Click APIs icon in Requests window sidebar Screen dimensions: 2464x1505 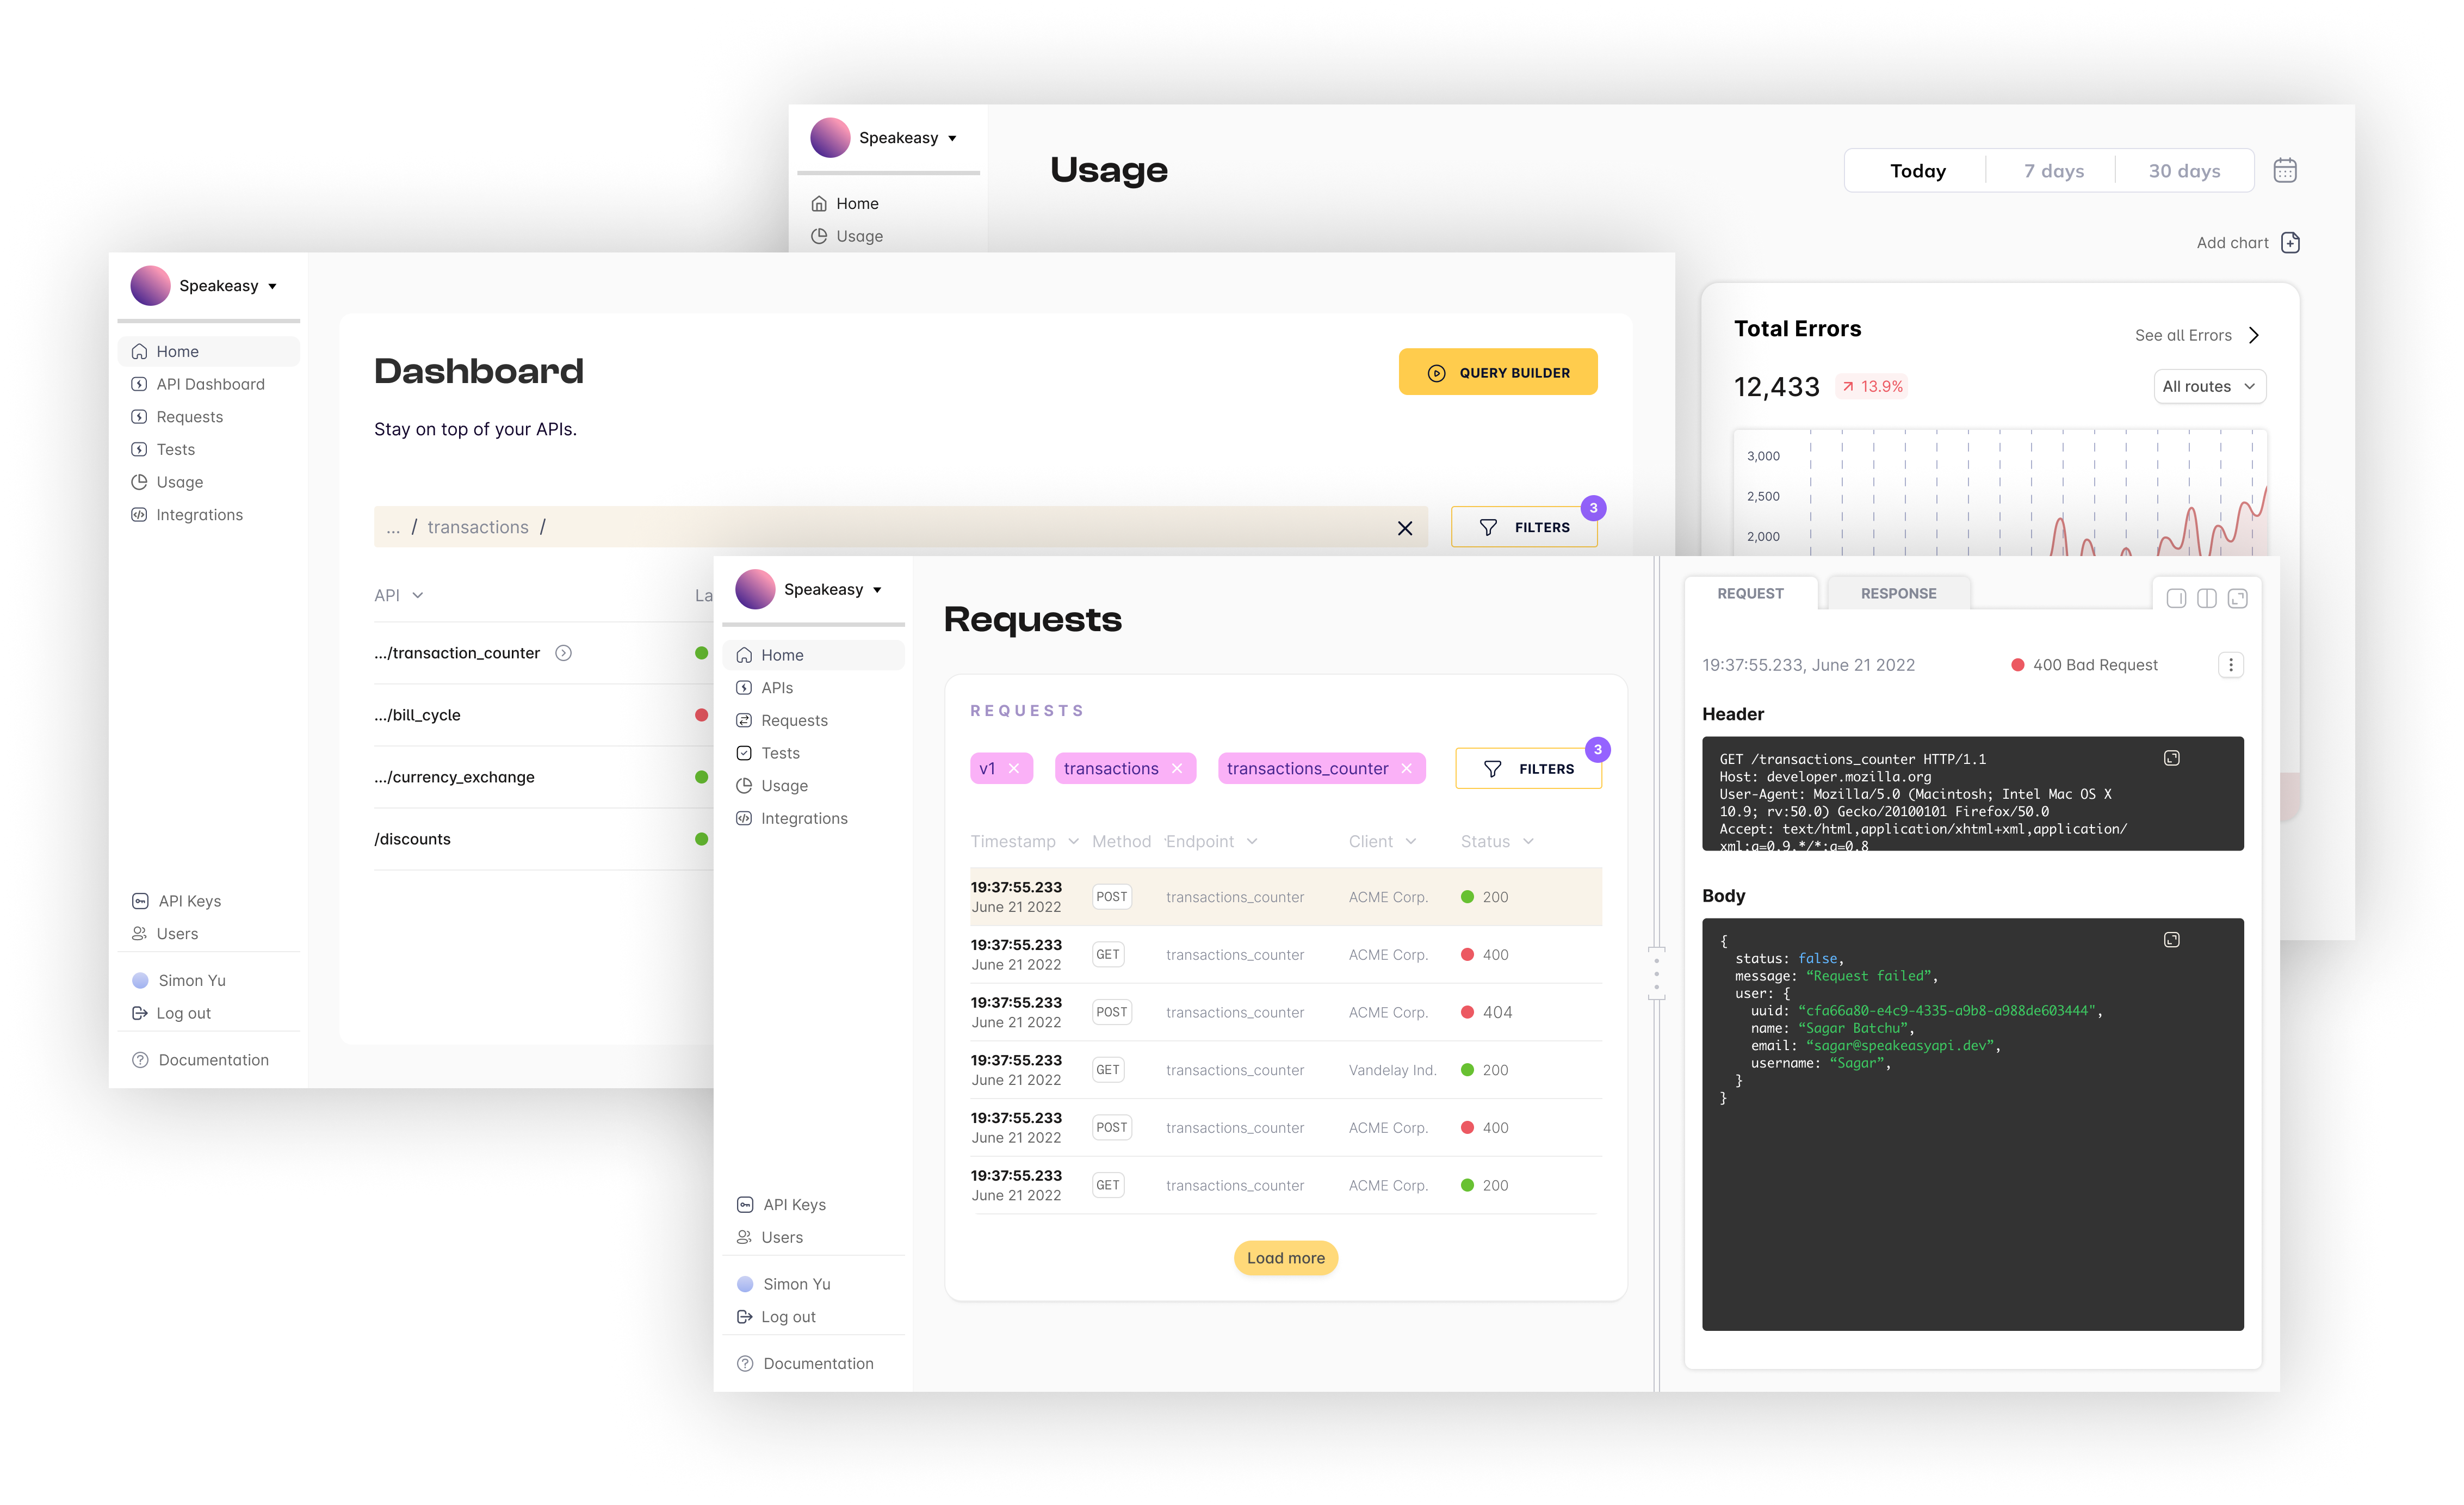pos(745,688)
